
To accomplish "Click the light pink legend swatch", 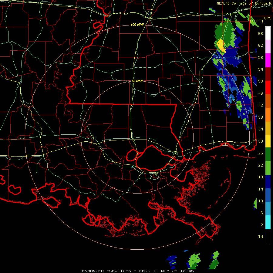I will pyautogui.click(x=268, y=47).
